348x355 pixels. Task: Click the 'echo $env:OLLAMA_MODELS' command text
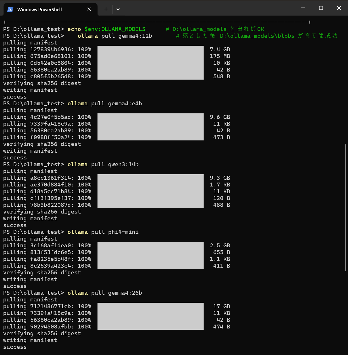pos(106,29)
